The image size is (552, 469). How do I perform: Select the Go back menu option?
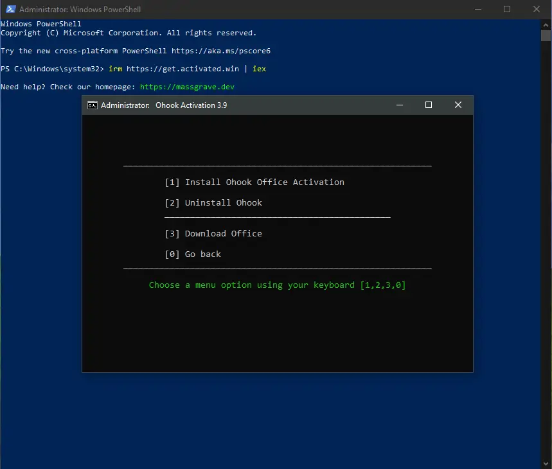(193, 254)
